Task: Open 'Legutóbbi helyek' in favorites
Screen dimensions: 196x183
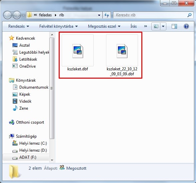Action: (34, 52)
